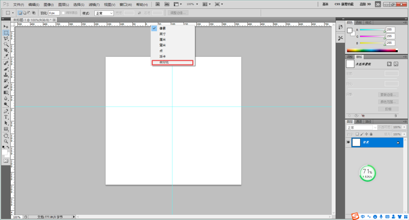This screenshot has height=220, width=409.
Task: Click the RGB color spectrum ramp
Action: (x=372, y=50)
